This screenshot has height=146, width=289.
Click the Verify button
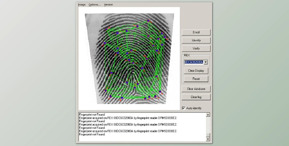click(x=196, y=48)
